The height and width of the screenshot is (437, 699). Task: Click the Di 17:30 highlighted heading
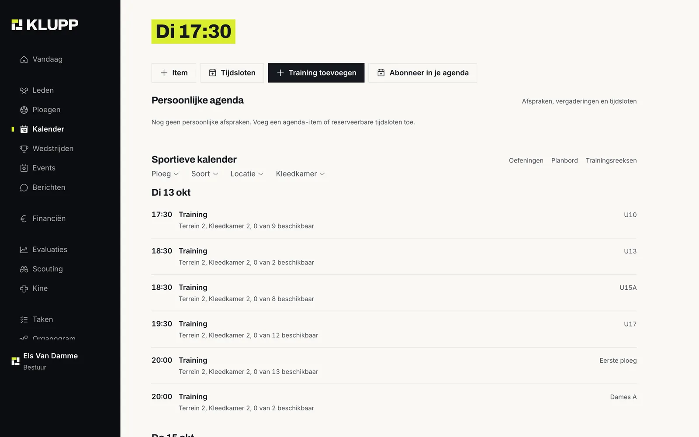point(194,31)
